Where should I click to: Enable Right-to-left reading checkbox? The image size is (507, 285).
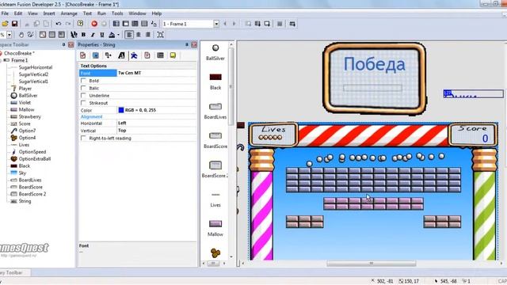[83, 138]
